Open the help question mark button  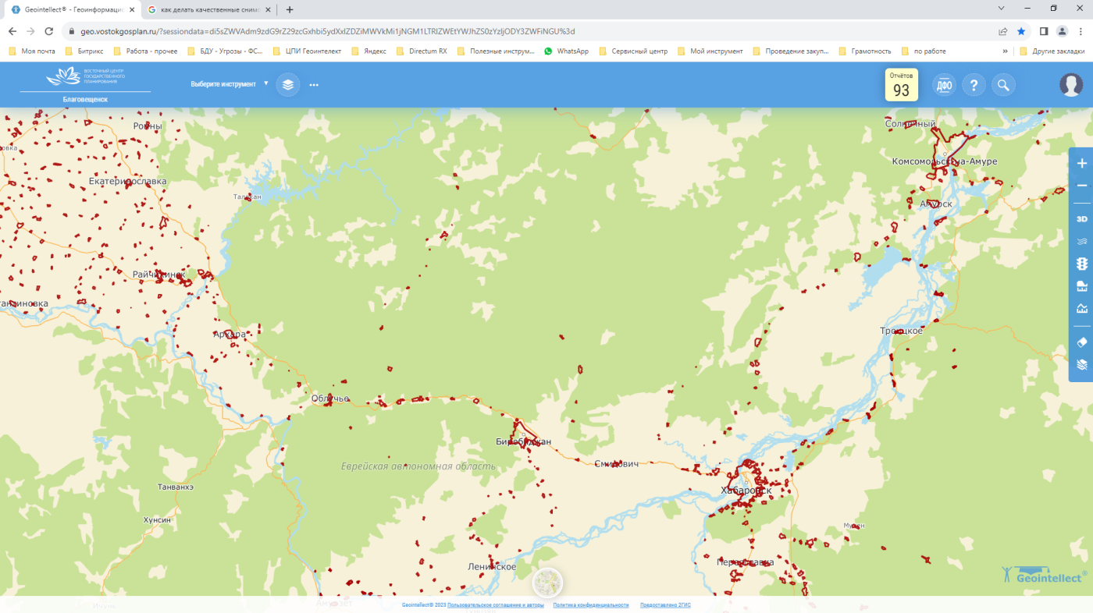pyautogui.click(x=974, y=85)
